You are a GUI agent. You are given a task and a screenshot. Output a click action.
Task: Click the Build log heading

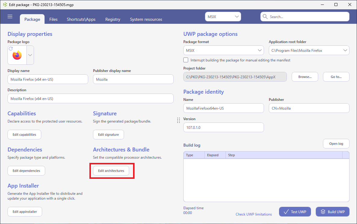click(192, 145)
